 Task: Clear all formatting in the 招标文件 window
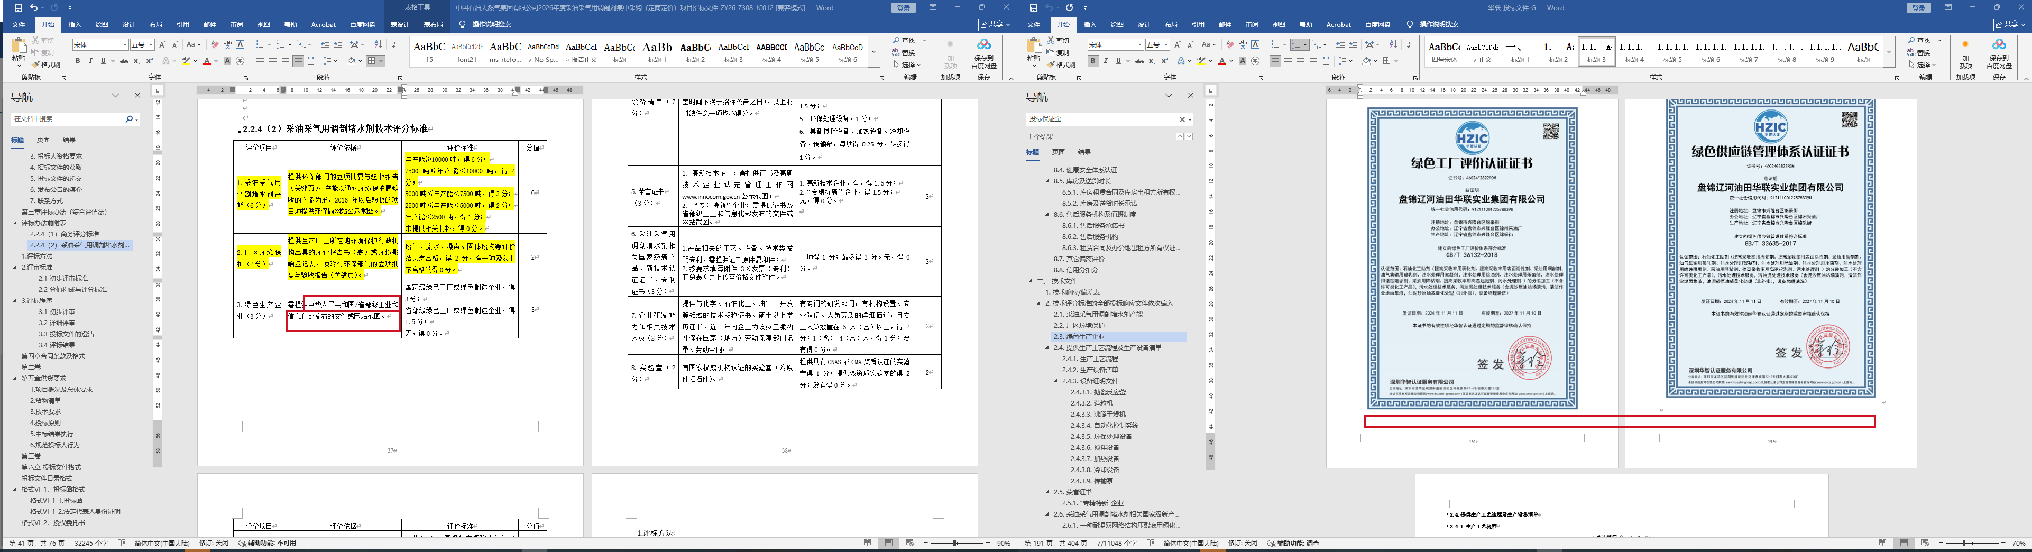[215, 45]
